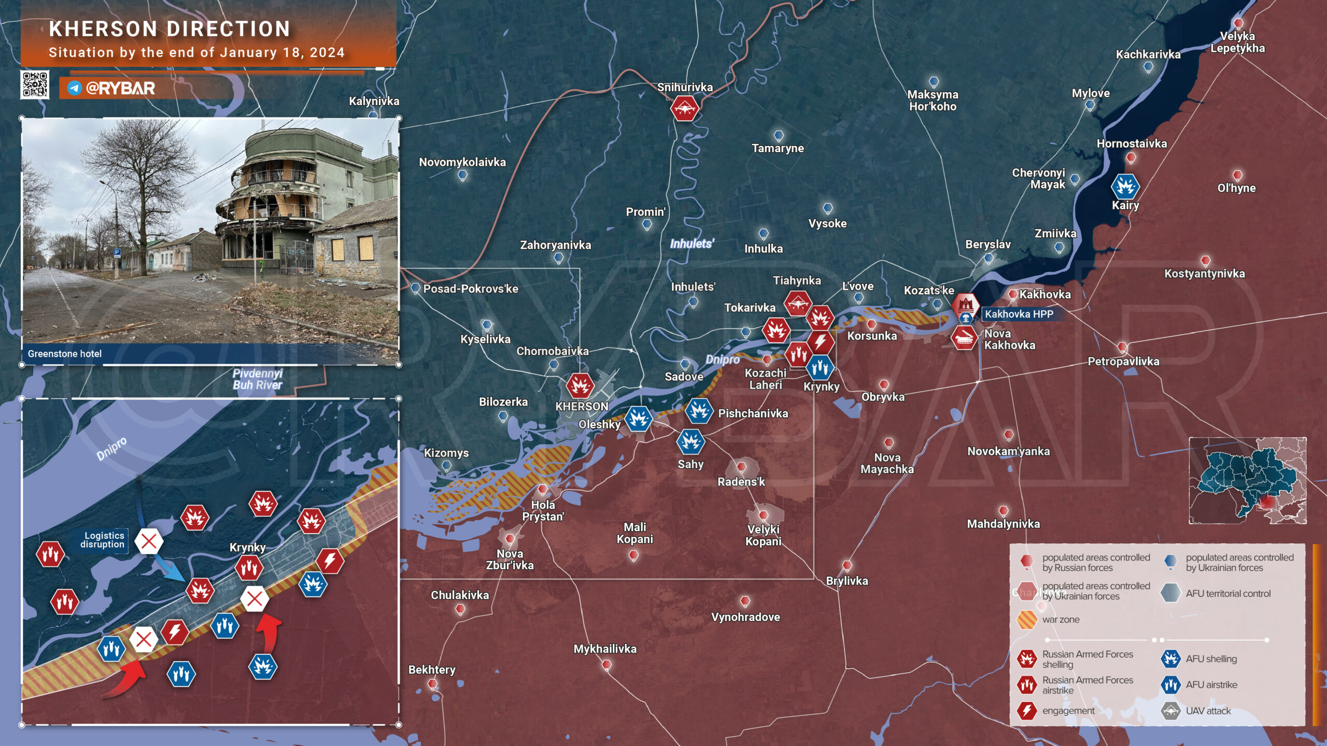Click the Logistics disruption label

pos(104,540)
